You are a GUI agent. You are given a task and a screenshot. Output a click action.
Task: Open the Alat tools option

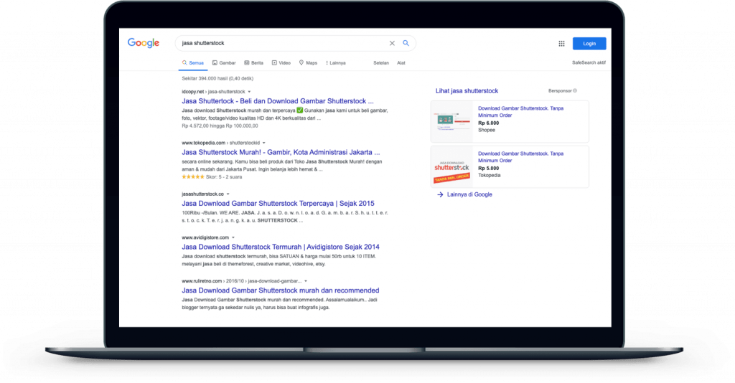[x=401, y=62]
